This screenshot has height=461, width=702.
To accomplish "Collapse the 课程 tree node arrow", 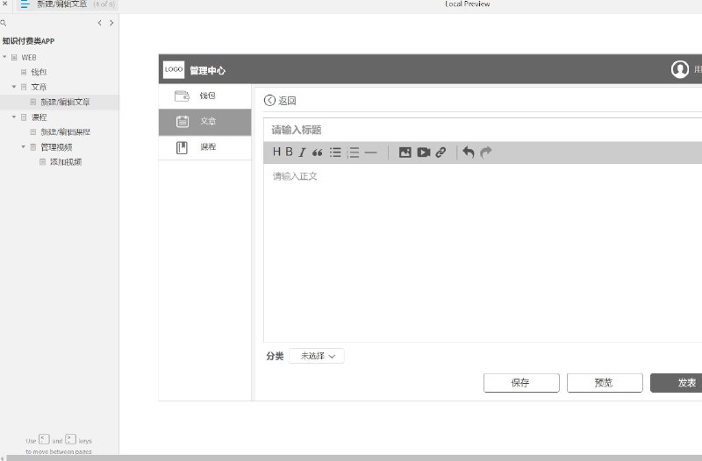I will click(x=14, y=117).
